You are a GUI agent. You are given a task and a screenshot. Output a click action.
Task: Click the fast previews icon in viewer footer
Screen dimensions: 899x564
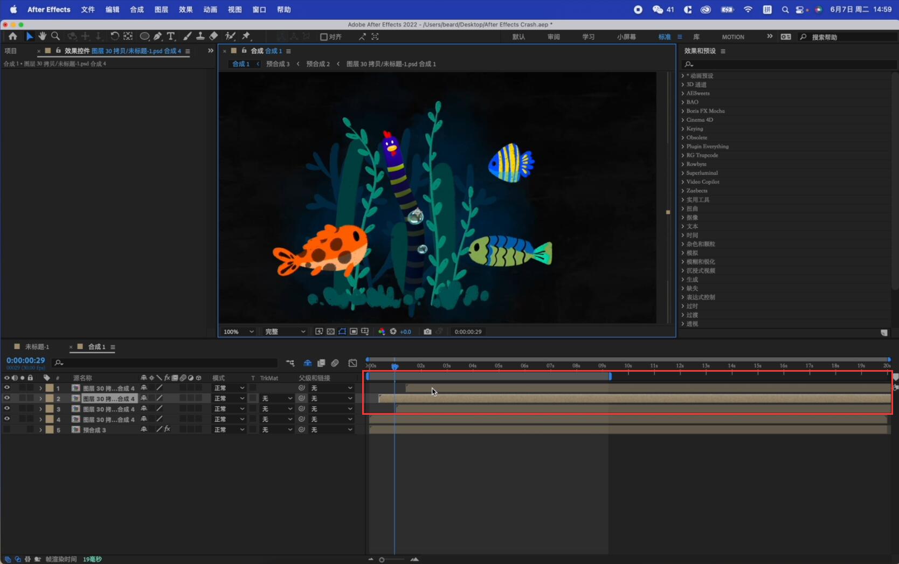click(x=319, y=332)
